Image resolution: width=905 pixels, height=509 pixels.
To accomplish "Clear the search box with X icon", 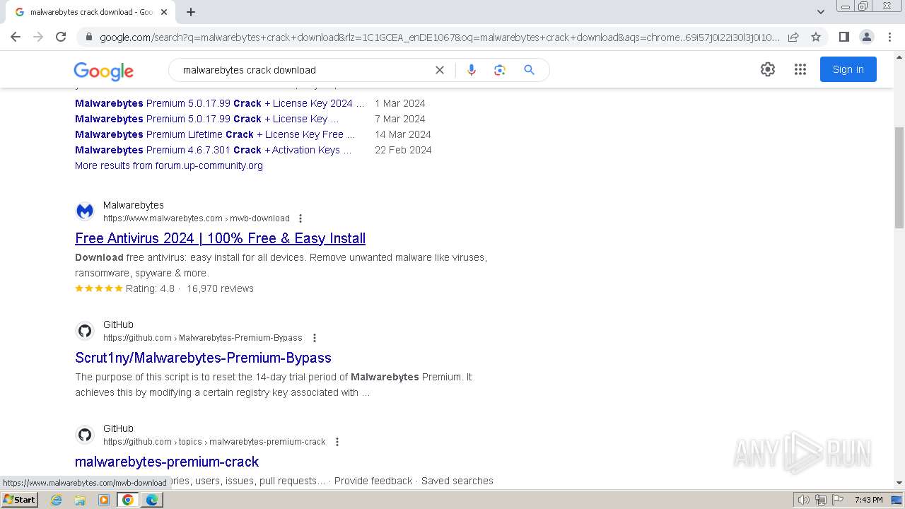I will 440,70.
